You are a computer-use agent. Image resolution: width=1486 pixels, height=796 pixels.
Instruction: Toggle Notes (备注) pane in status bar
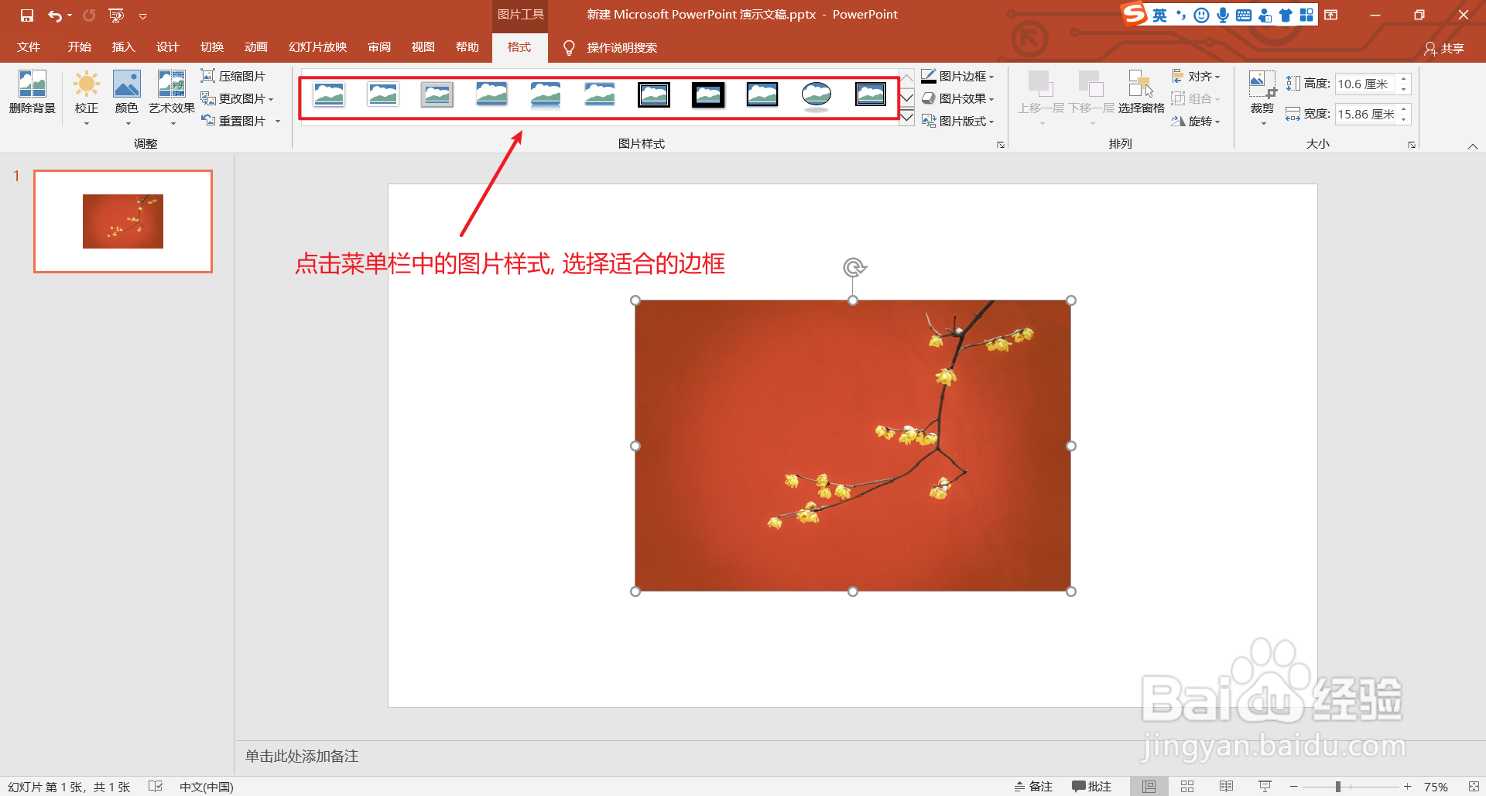coord(1033,787)
